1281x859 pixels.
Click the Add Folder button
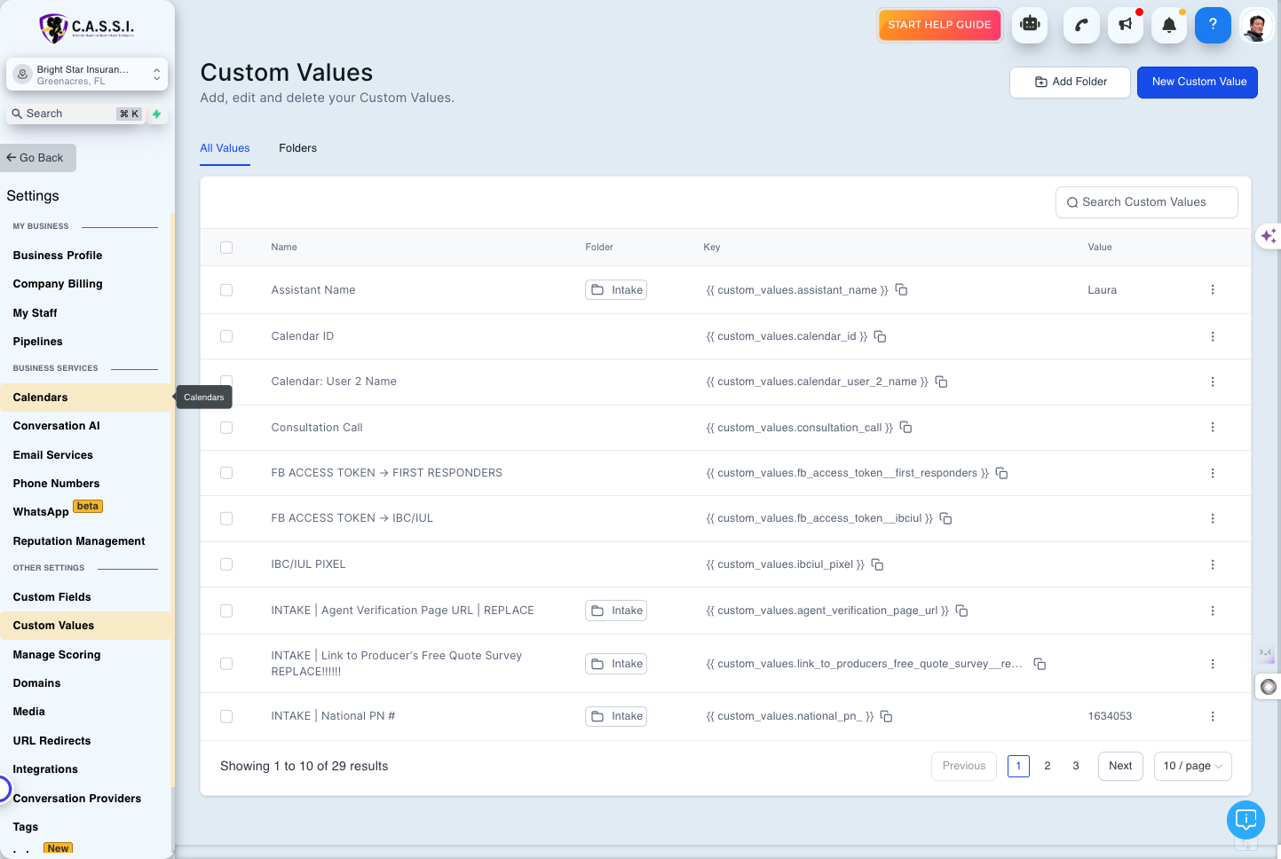pyautogui.click(x=1070, y=83)
